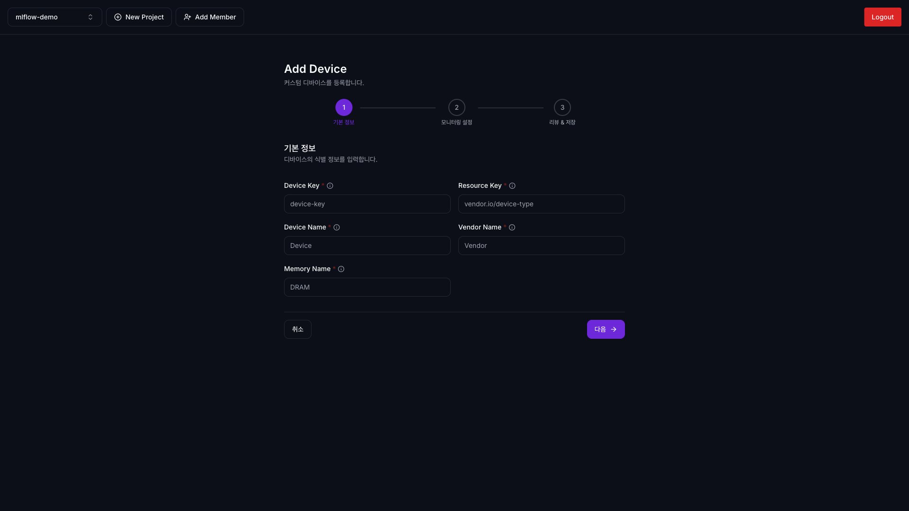909x511 pixels.
Task: Click arrow icon inside 다음 button
Action: pos(614,329)
